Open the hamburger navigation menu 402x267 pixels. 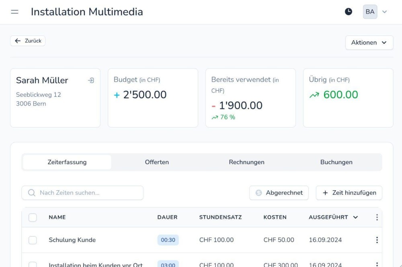tap(14, 12)
